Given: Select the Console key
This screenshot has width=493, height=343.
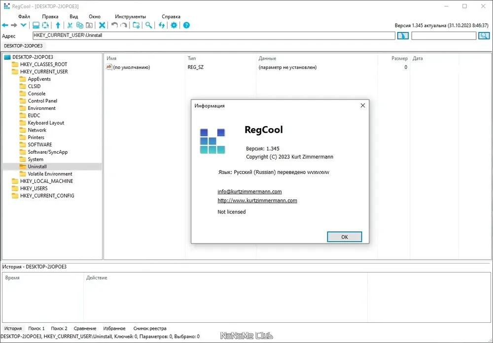Looking at the screenshot, I should pyautogui.click(x=36, y=93).
